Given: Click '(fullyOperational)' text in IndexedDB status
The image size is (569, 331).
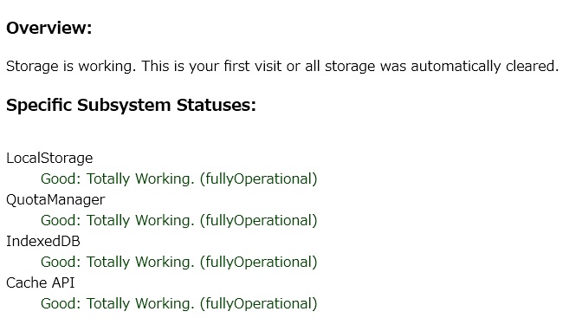Looking at the screenshot, I should (x=259, y=262).
